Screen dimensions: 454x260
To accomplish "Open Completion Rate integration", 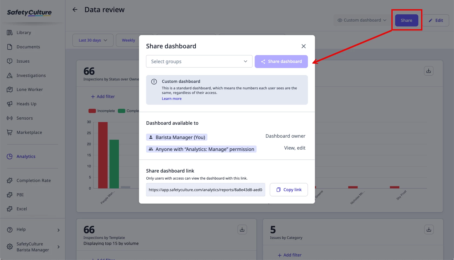I will tap(34, 180).
